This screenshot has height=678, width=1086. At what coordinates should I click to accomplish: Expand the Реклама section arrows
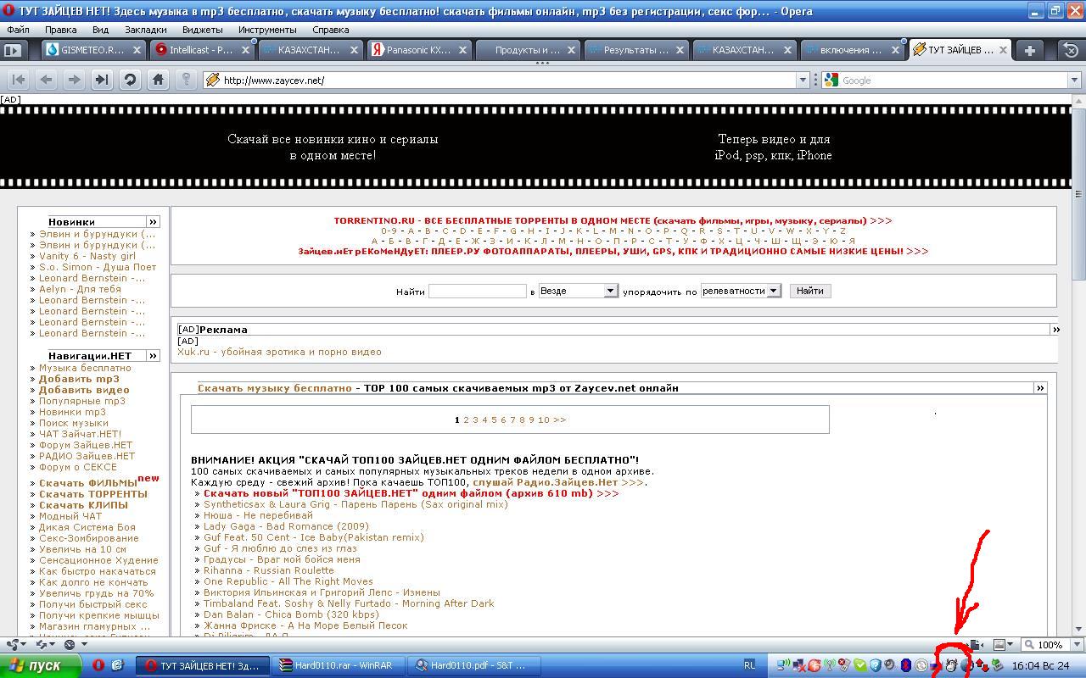(x=1055, y=329)
